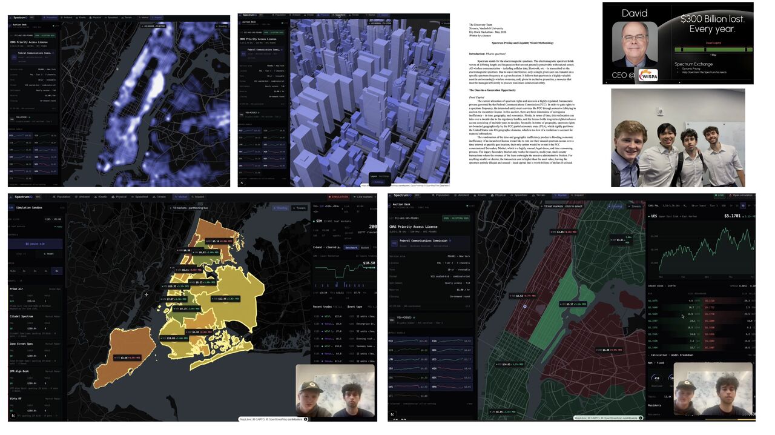Toggle Towers on the red-green Manhattan map

click(635, 206)
